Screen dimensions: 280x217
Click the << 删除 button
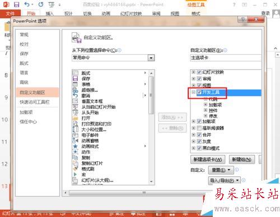point(172,128)
